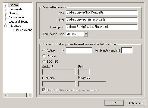Select Logs and Sound in tree
The image size is (148, 108).
(x=18, y=22)
